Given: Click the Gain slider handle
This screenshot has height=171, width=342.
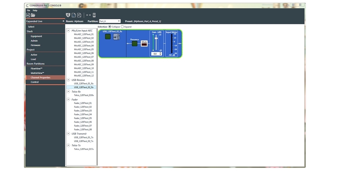Looking at the screenshot, I should (156, 38).
